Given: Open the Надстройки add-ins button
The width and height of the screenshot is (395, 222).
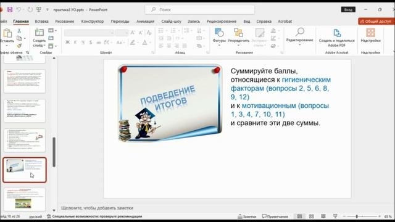Looking at the screenshot, I should [x=370, y=35].
